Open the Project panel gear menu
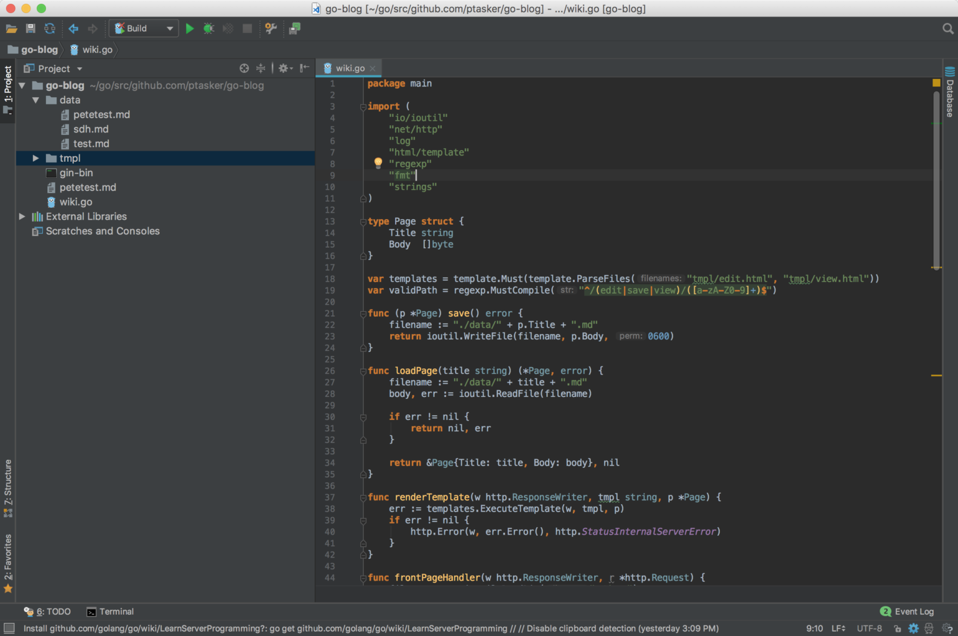The image size is (958, 636). coord(285,68)
